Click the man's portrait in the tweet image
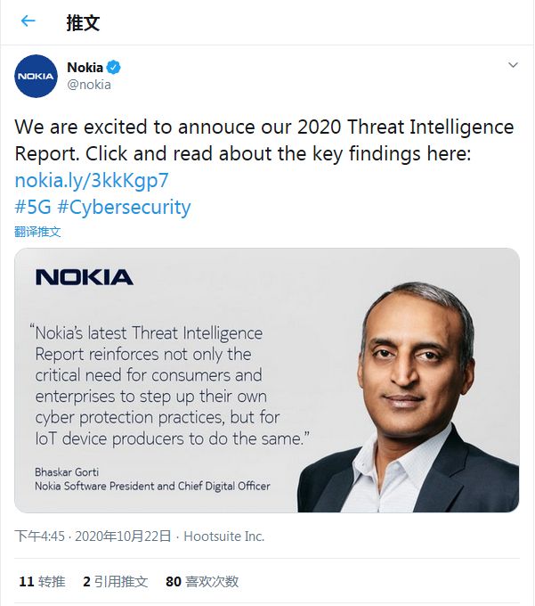 click(409, 397)
